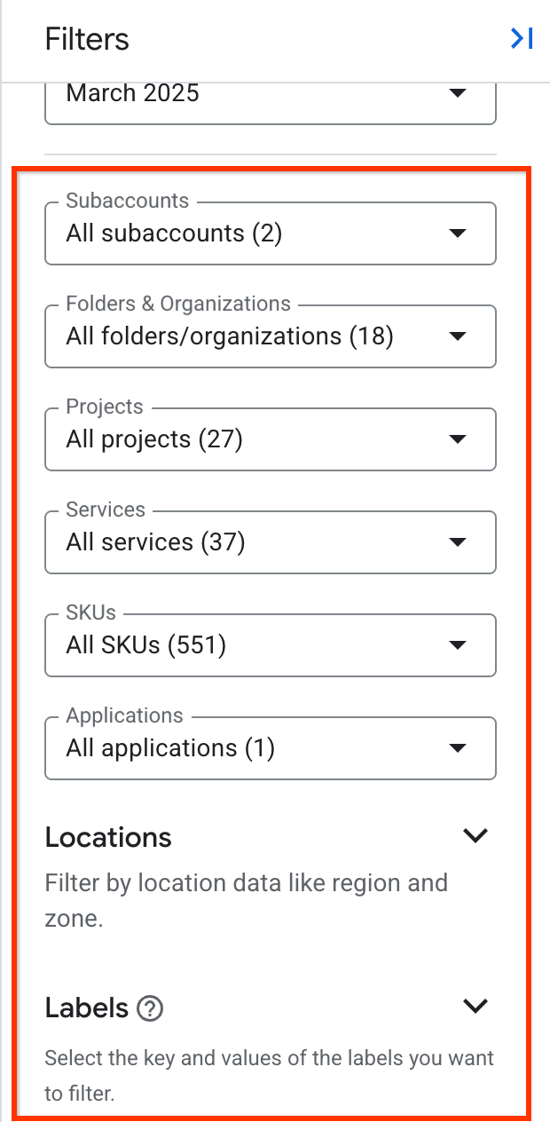Image resolution: width=550 pixels, height=1122 pixels.
Task: Click the Applications dropdown arrow
Action: coord(458,748)
